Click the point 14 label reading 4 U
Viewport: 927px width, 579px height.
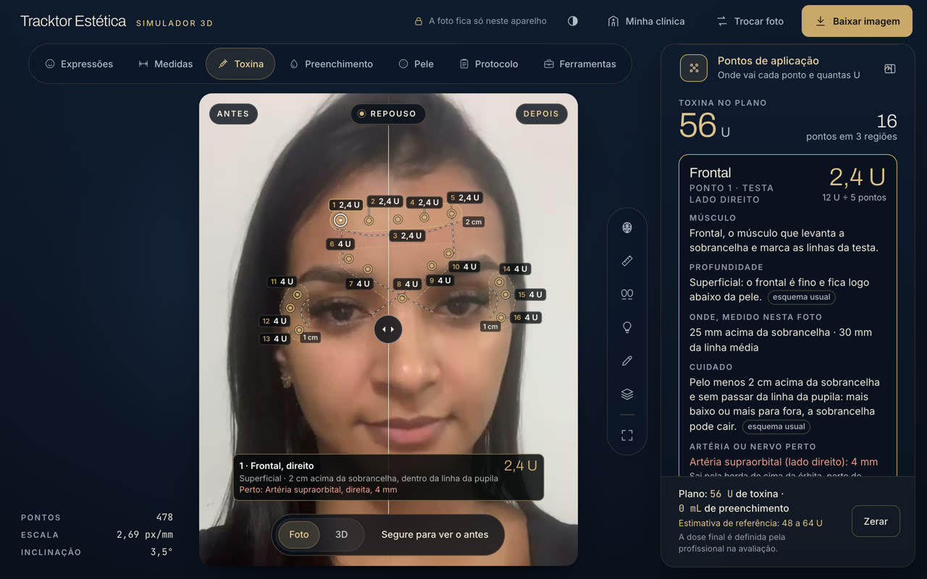tap(516, 269)
